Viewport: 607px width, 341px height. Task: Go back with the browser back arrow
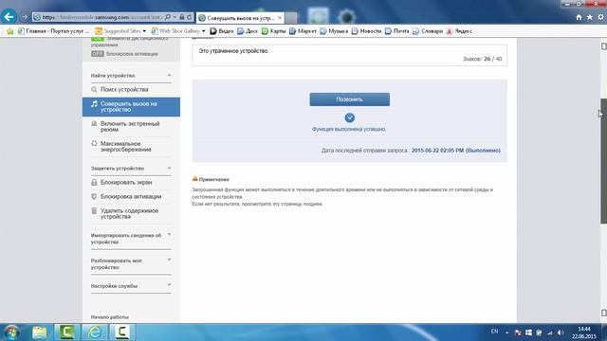(9, 17)
